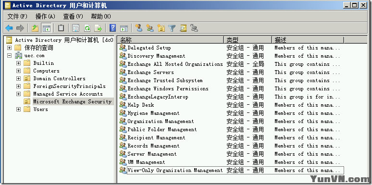Screen dimensions: 372x185
Task: Minimize the Active Directory window
Action: (347, 5)
